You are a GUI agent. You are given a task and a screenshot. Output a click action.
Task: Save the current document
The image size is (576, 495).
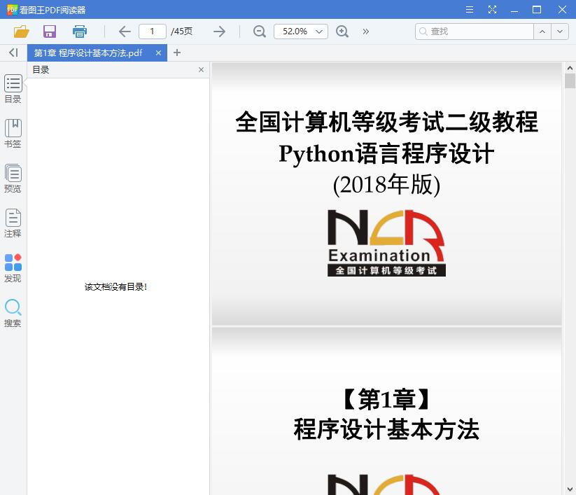[49, 32]
